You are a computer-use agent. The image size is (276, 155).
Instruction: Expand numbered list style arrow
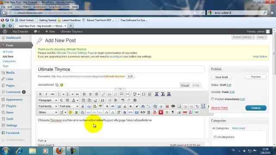coord(72,94)
